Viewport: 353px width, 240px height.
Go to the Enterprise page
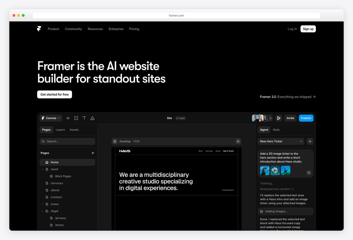click(116, 29)
